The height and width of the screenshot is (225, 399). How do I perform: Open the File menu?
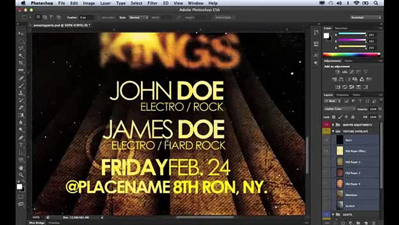click(x=62, y=3)
